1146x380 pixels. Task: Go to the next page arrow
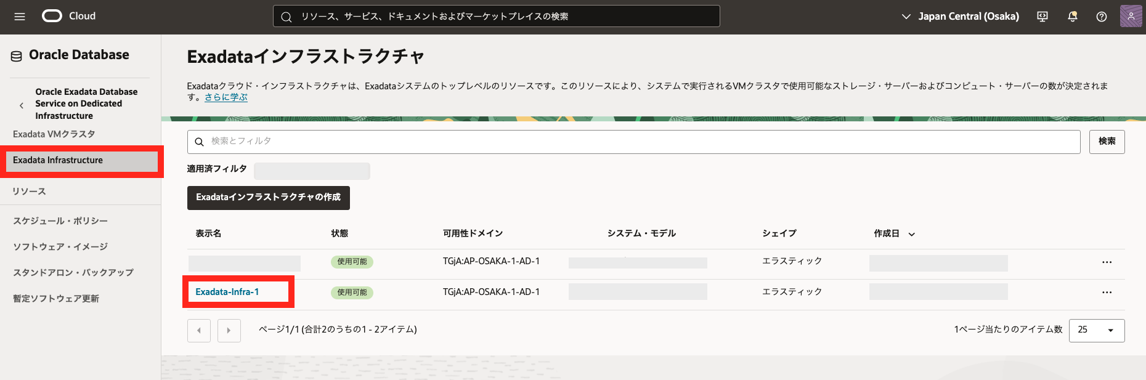229,331
